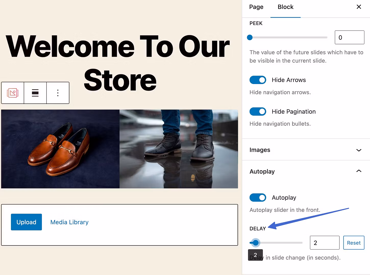Click the Peek slider handle
The height and width of the screenshot is (275, 370).
click(250, 38)
